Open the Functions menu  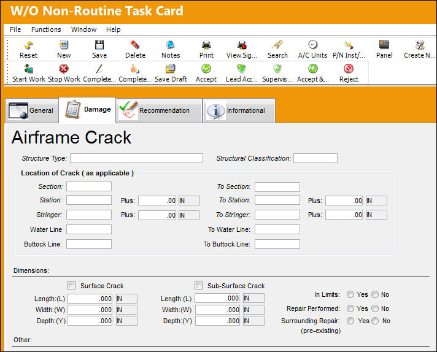46,29
